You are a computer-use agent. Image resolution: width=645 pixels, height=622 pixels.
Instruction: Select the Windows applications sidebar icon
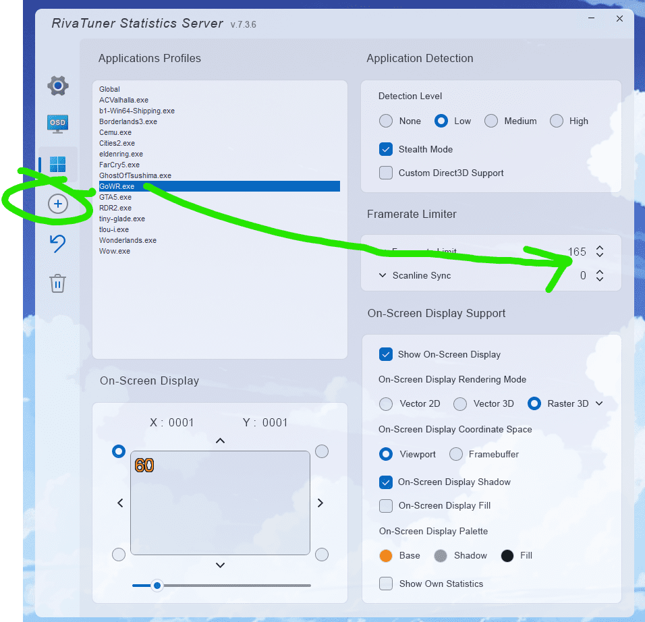coord(57,164)
